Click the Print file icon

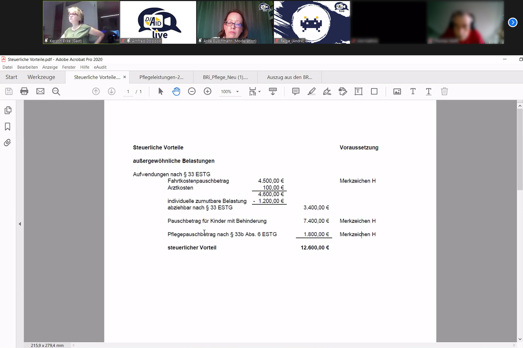click(x=24, y=91)
